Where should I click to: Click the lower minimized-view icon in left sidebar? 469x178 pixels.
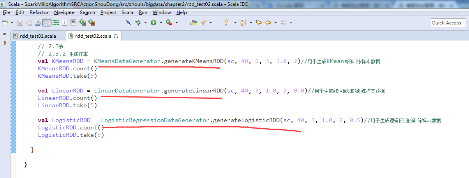[4, 43]
